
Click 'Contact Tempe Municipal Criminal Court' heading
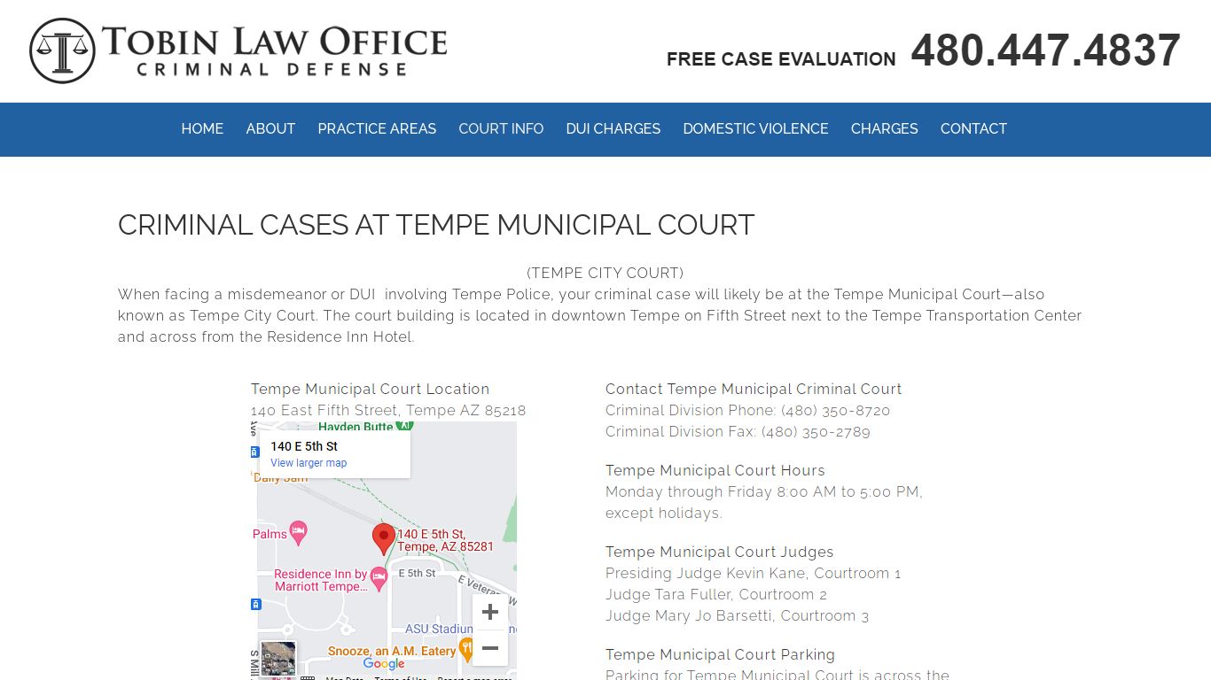(x=754, y=390)
